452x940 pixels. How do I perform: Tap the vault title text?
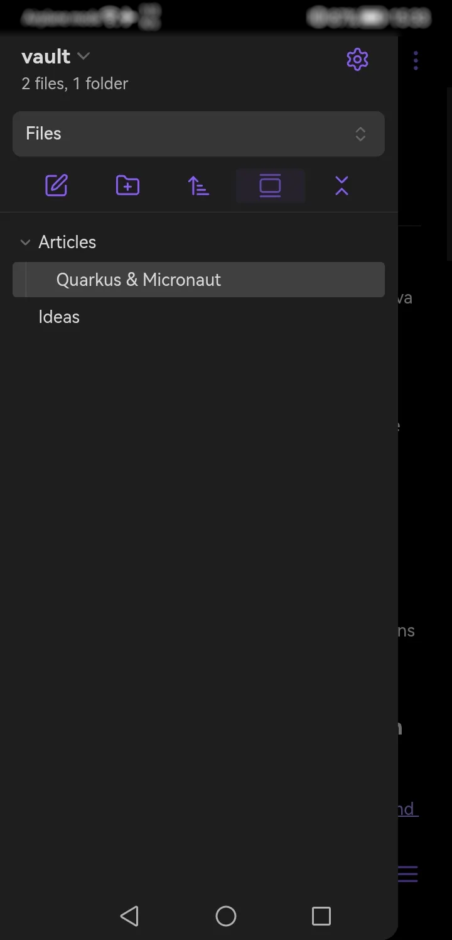pos(46,56)
